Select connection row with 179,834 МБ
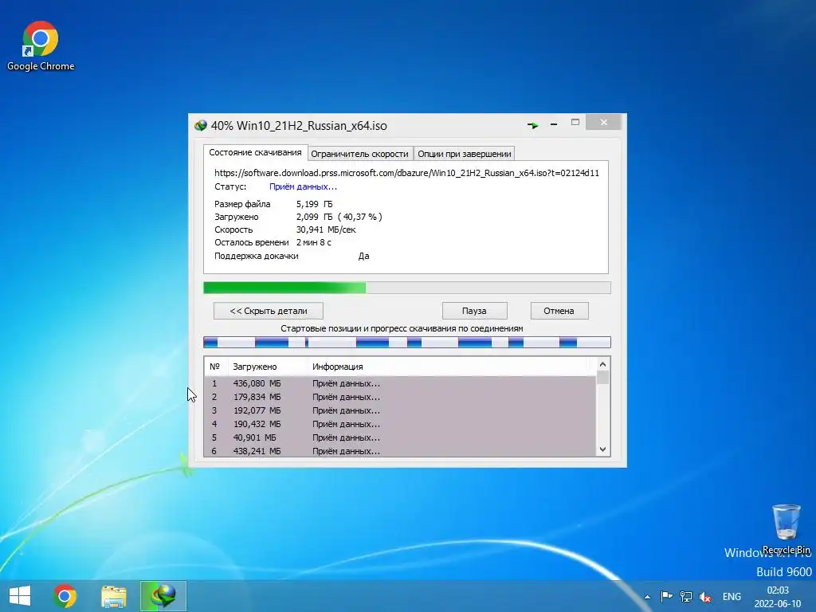 400,397
